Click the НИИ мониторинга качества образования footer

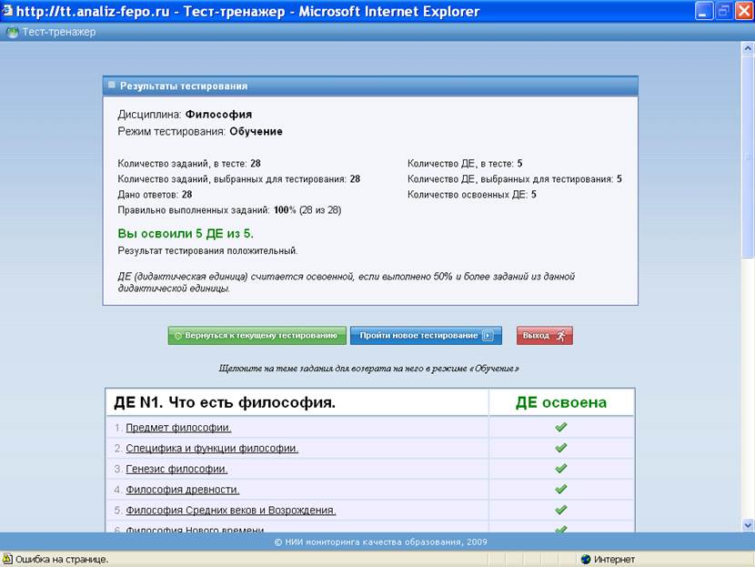(x=381, y=542)
